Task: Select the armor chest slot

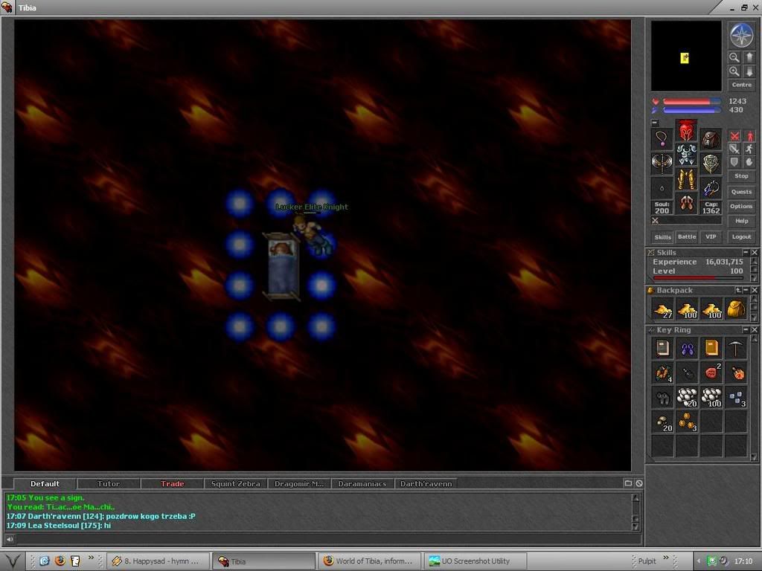Action: coord(686,155)
